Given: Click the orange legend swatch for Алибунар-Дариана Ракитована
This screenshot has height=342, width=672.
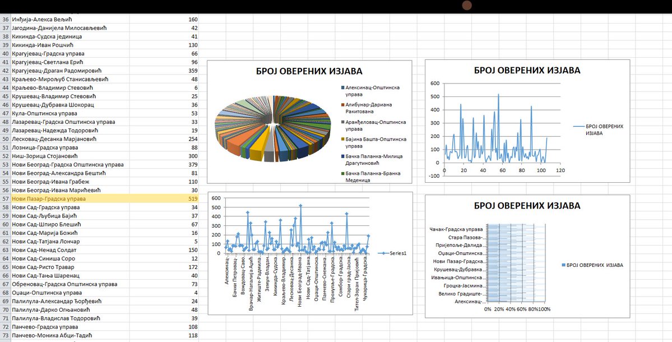Looking at the screenshot, I should pyautogui.click(x=343, y=105).
